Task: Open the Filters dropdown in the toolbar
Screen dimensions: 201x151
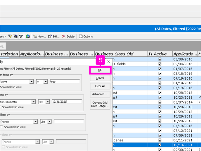Action: coord(3,37)
